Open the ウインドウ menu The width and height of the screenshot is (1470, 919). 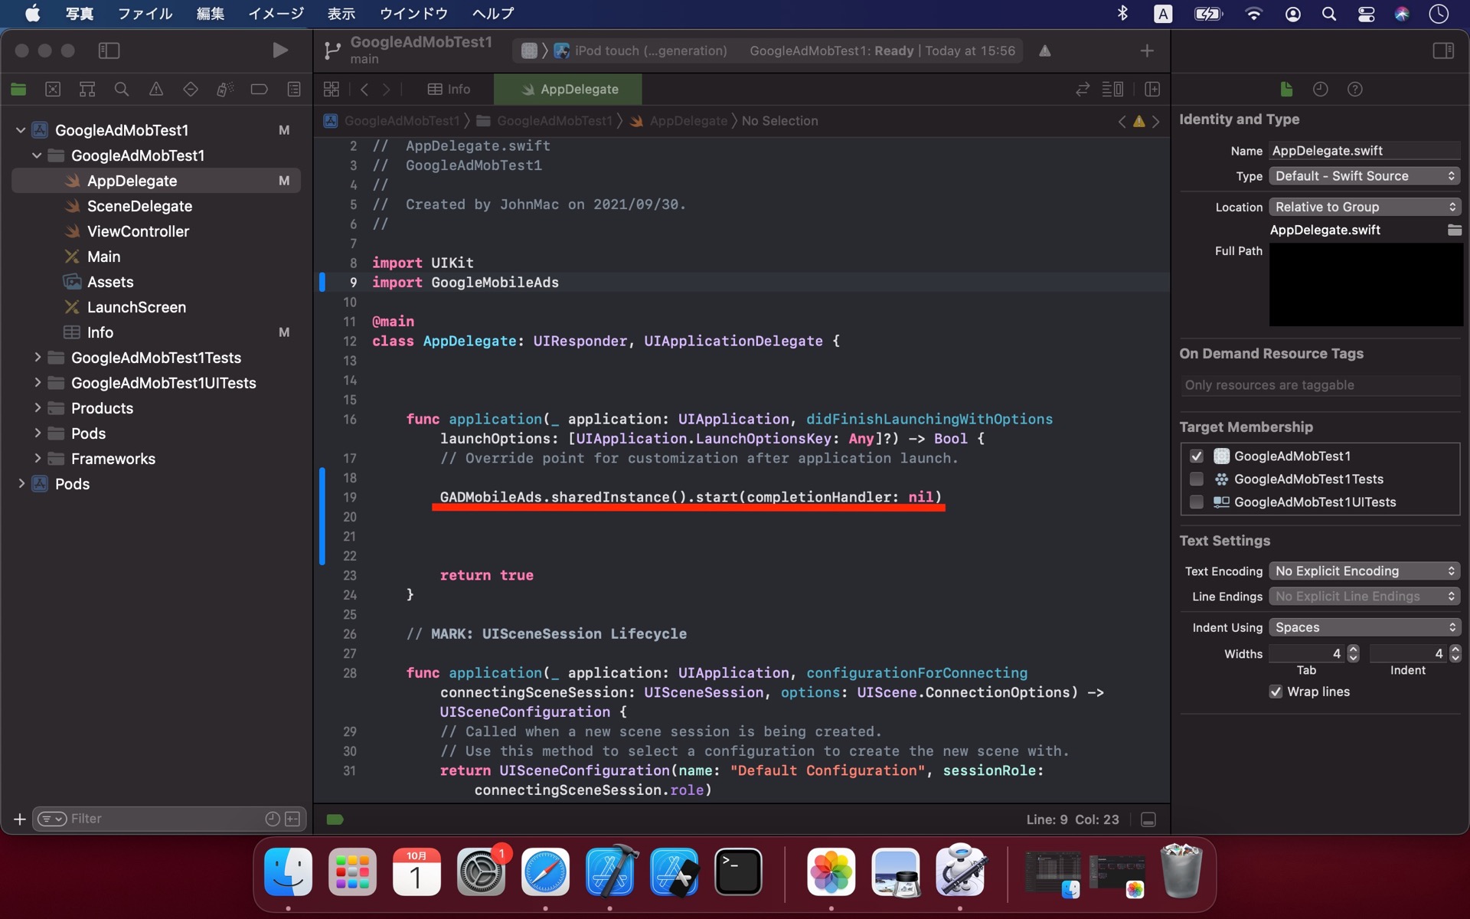pos(413,13)
